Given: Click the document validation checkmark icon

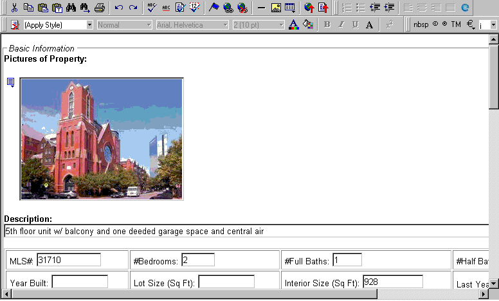Looking at the screenshot, I should [180, 7].
